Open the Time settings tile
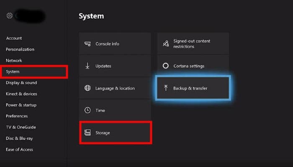Screen dimensions: 293x167 click(x=115, y=110)
